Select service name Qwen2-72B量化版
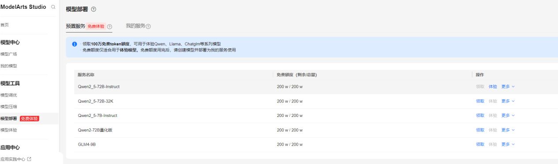This screenshot has width=558, height=164. [95, 130]
